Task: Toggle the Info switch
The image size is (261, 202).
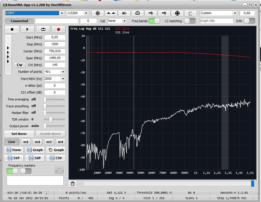Action: click(249, 21)
